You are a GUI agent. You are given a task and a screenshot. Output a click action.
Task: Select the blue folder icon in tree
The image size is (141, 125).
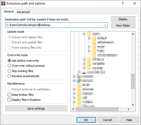coord(79,81)
